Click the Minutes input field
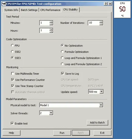 click(44, 23)
